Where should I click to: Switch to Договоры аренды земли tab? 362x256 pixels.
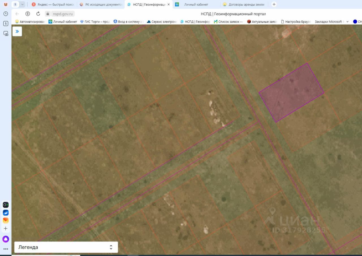click(244, 5)
